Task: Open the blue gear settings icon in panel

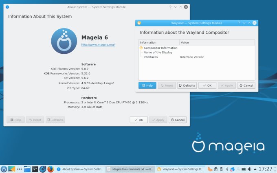Action: [x=43, y=169]
